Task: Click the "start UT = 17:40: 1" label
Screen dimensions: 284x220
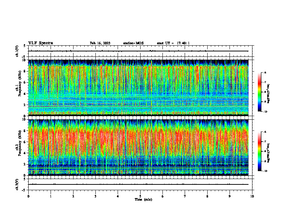Action: [x=173, y=43]
